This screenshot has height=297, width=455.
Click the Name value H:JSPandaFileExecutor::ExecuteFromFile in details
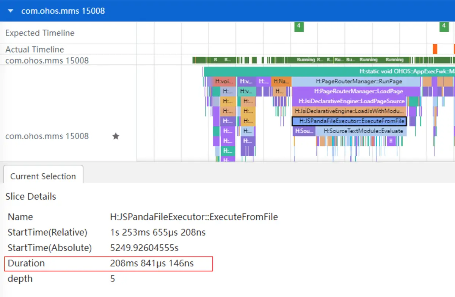(x=194, y=217)
